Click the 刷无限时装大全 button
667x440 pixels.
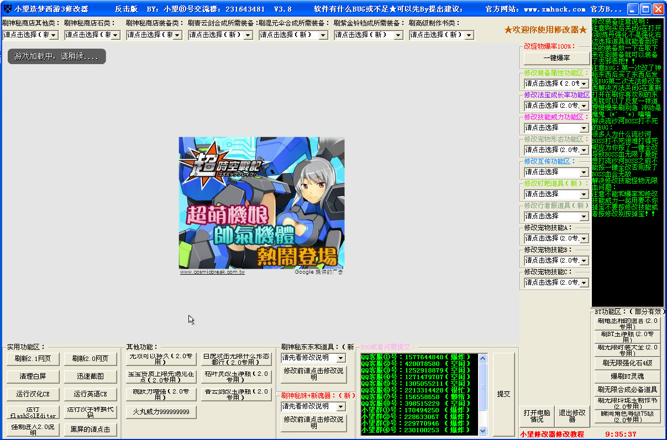pos(627,350)
